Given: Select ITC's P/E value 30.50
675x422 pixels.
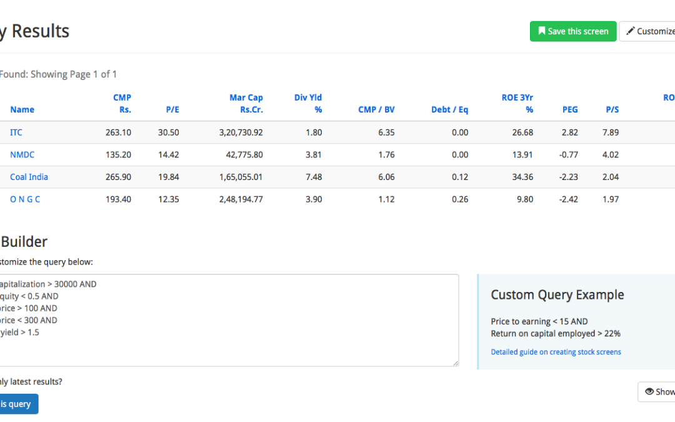Looking at the screenshot, I should 168,132.
